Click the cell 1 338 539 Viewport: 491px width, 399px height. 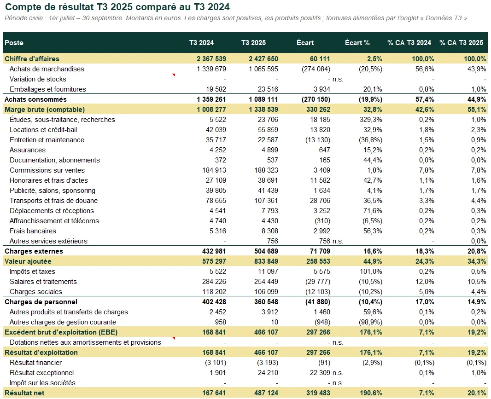click(263, 110)
